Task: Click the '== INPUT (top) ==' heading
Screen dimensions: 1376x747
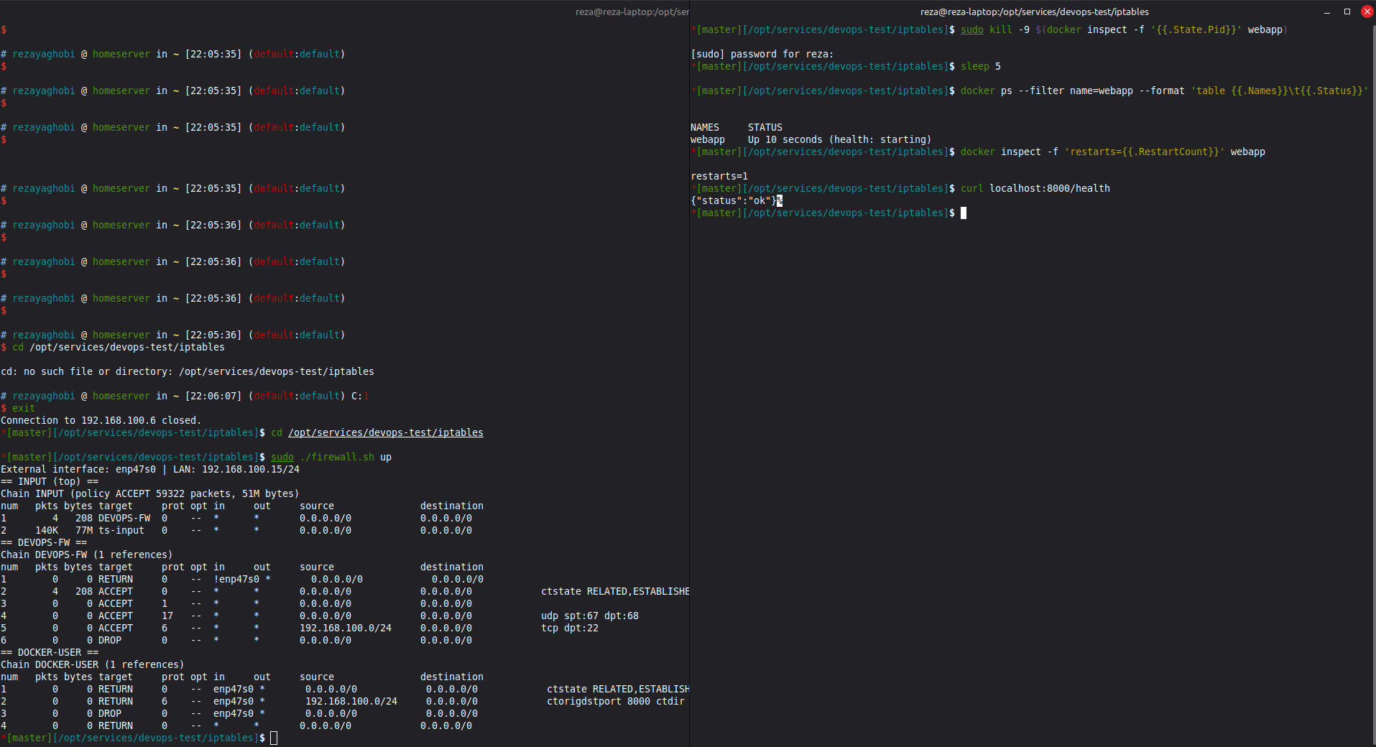Action: (50, 481)
